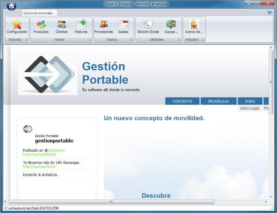The image size is (277, 213).
Task: Click the gestionportable profile name
Action: pos(54,141)
